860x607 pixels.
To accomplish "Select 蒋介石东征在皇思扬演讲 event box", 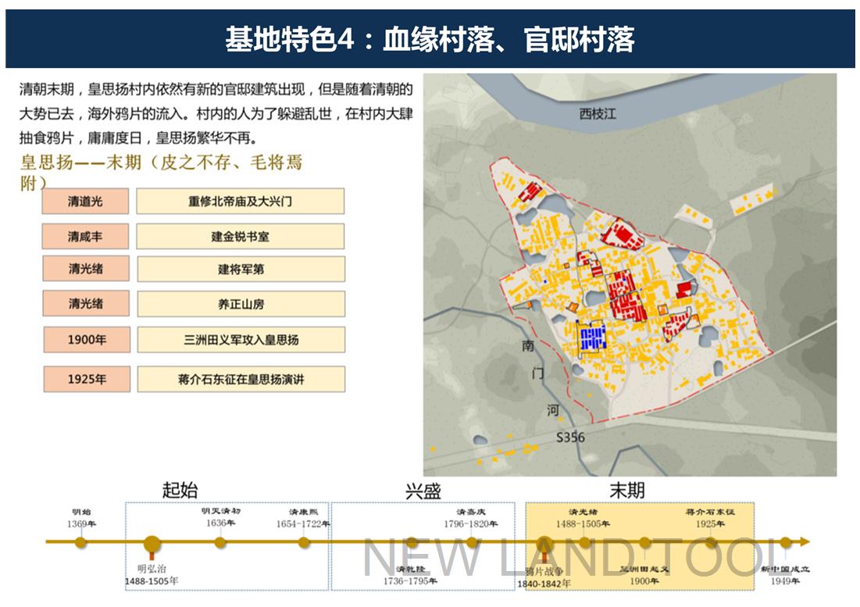I will point(241,379).
